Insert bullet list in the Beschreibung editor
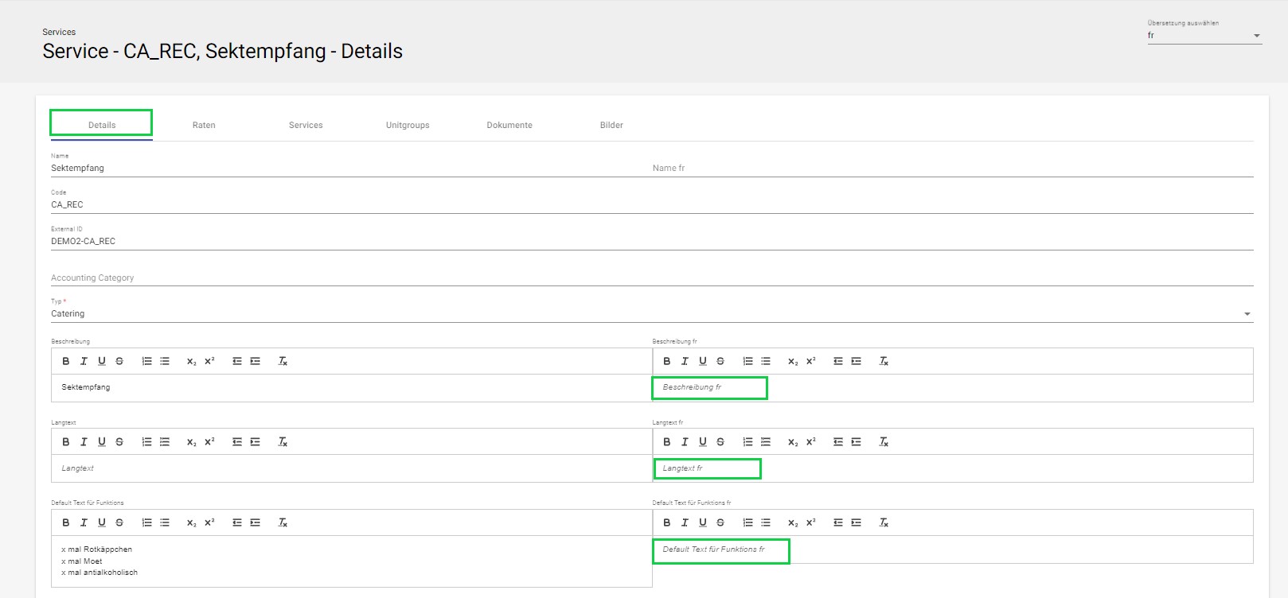 [x=165, y=361]
